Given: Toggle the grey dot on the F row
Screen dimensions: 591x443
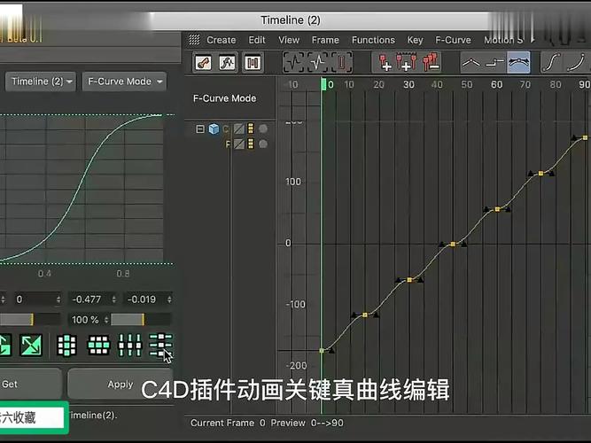Looking at the screenshot, I should (263, 144).
